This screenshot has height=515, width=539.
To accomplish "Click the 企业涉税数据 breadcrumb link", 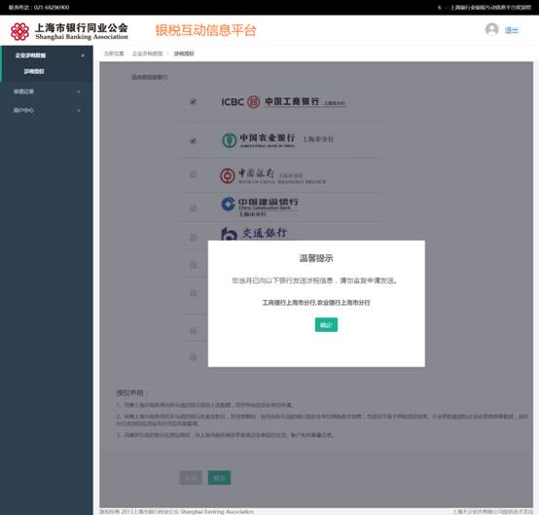I will [148, 54].
